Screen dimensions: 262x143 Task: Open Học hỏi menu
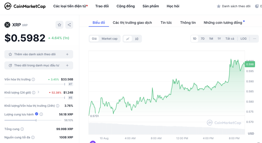pyautogui.click(x=173, y=6)
